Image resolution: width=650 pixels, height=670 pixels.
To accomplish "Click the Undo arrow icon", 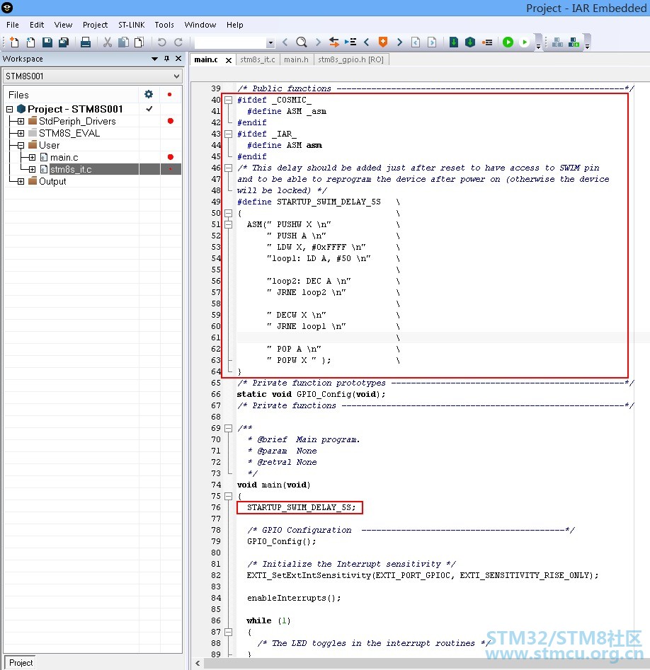I will 161,42.
